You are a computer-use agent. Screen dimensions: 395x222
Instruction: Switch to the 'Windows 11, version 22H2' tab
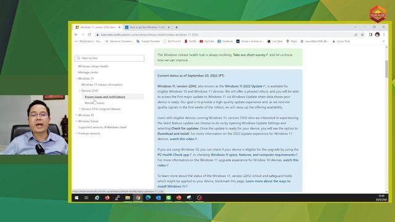pyautogui.click(x=98, y=27)
